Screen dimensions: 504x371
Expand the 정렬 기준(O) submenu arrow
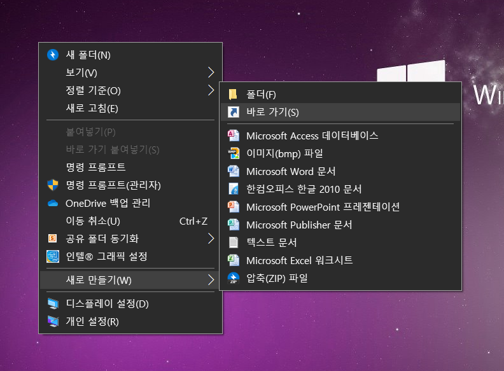click(211, 90)
